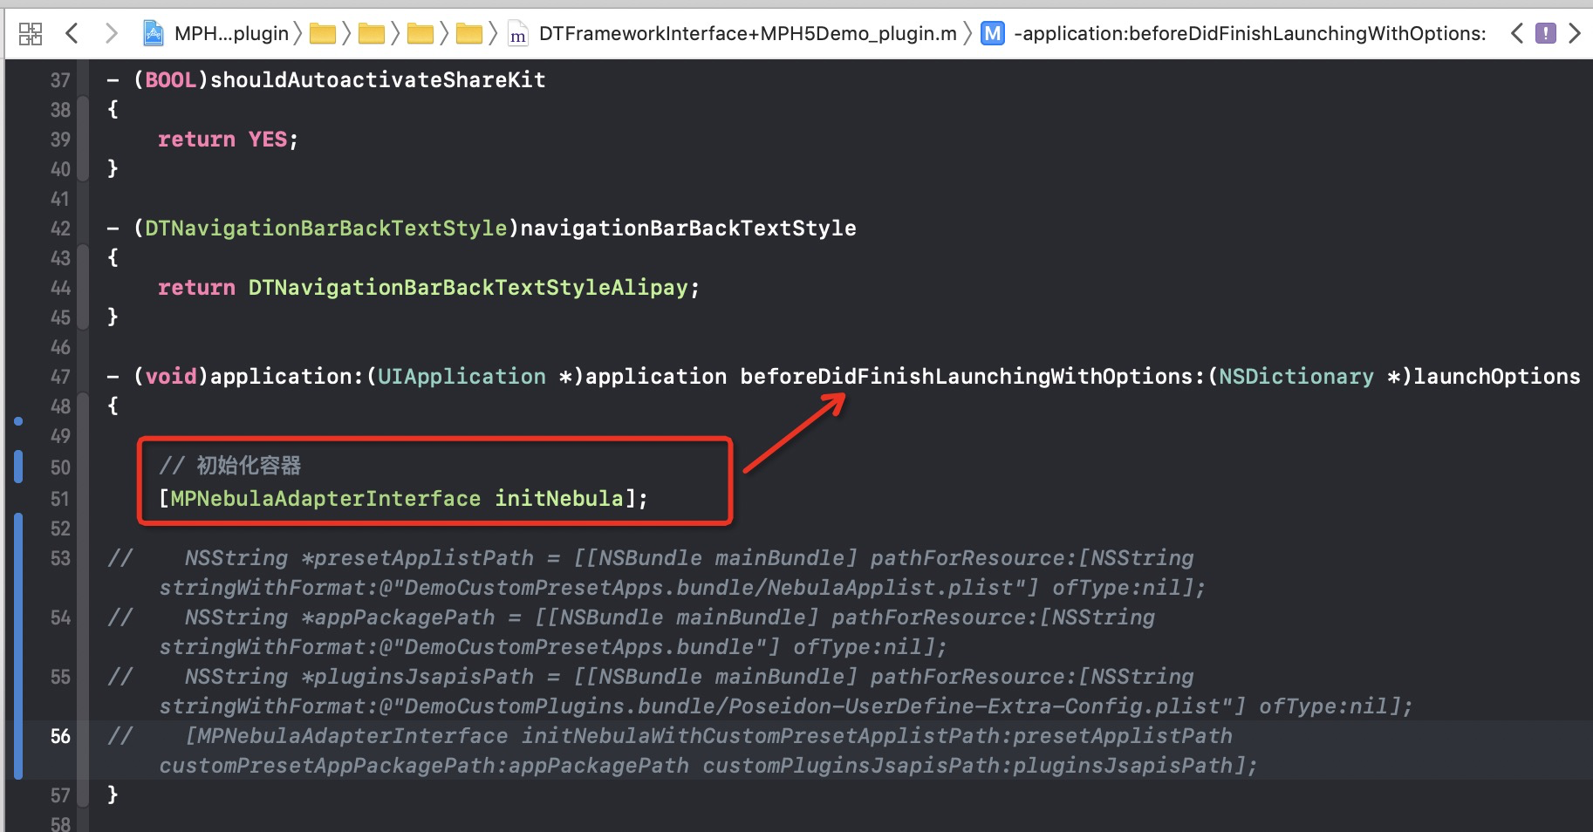Click the BOOL return type keyword
The width and height of the screenshot is (1593, 832).
pyautogui.click(x=171, y=80)
